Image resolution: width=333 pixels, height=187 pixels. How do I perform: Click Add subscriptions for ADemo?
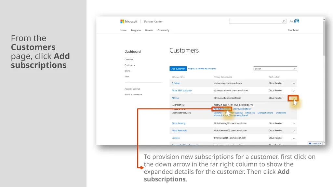222,109
